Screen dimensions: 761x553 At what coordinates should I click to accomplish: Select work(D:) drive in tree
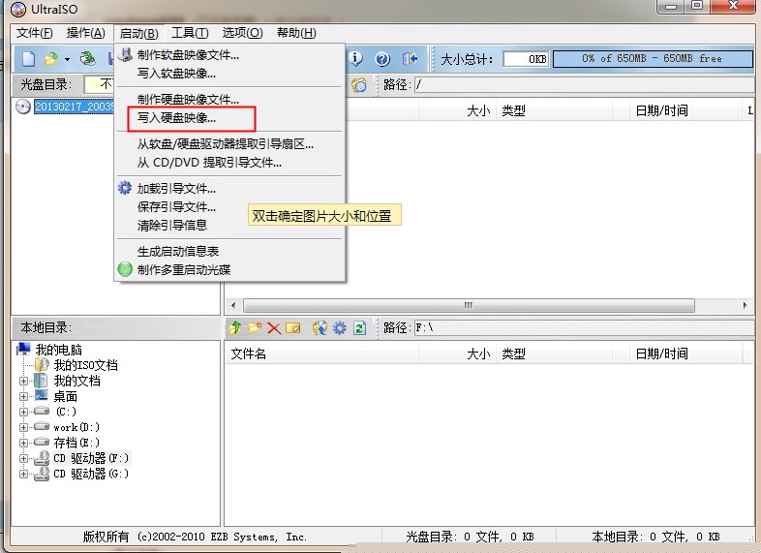click(76, 427)
